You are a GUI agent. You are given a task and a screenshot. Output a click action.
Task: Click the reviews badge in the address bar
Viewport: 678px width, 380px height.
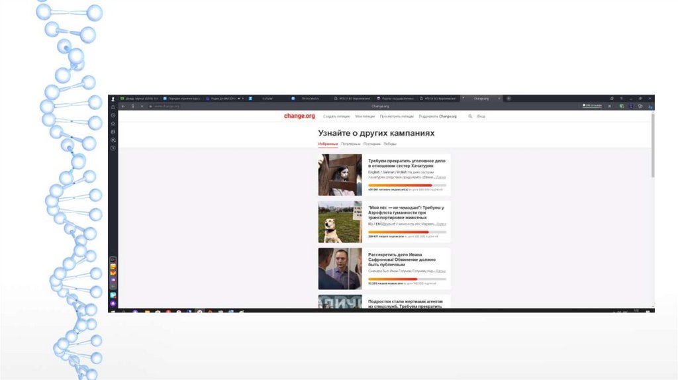(592, 105)
